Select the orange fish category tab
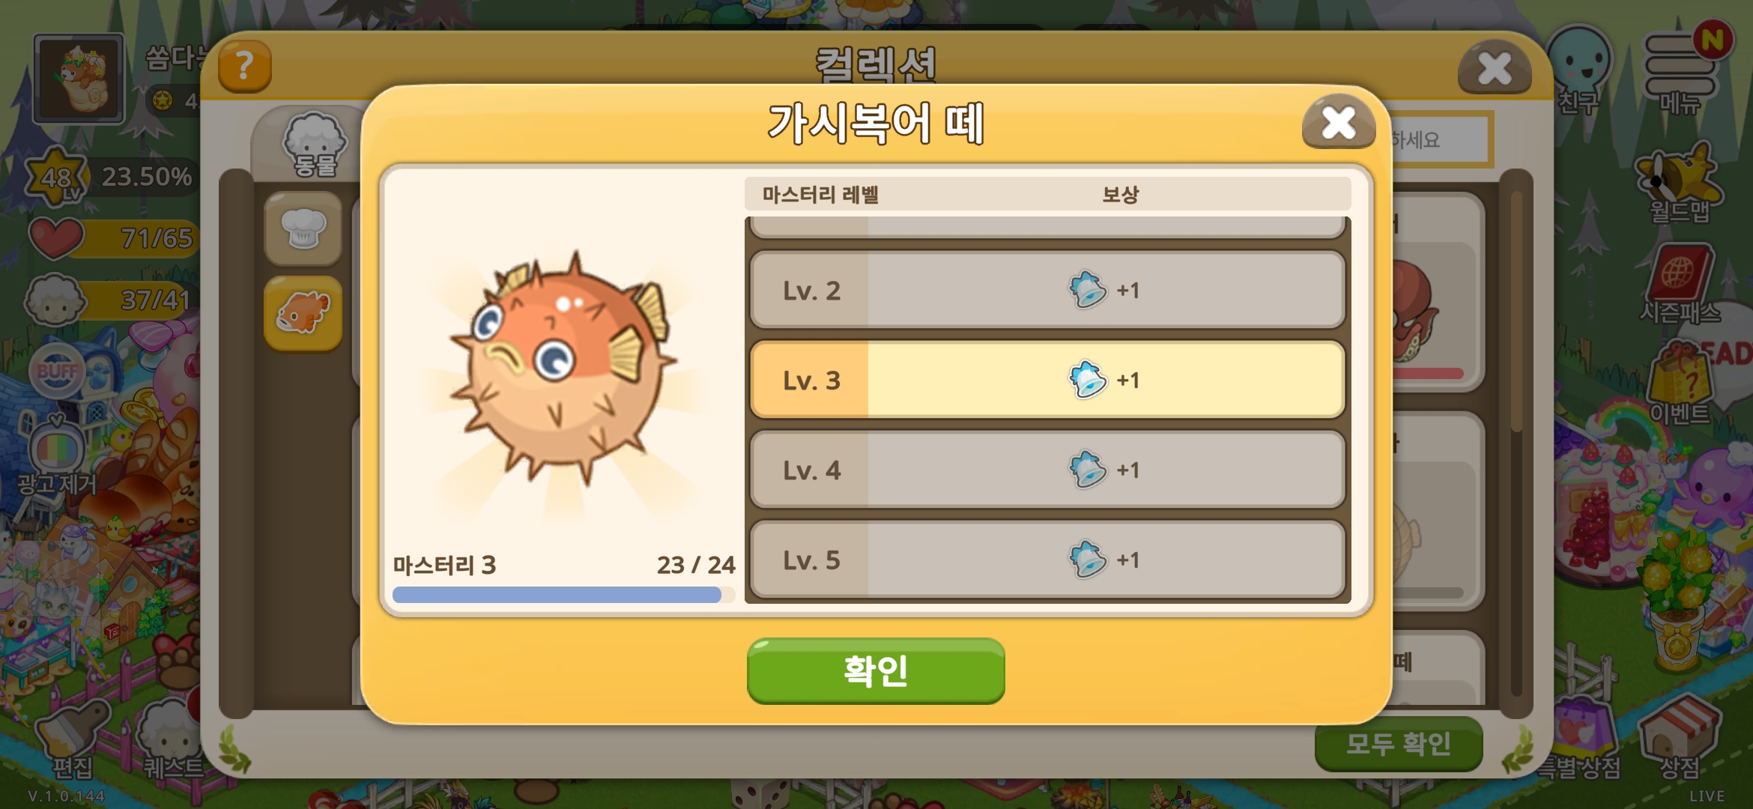The image size is (1753, 809). [303, 313]
